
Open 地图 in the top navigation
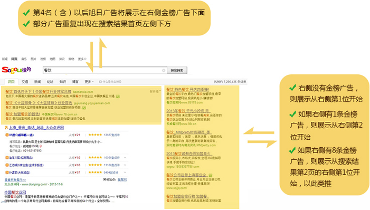(x=52, y=59)
